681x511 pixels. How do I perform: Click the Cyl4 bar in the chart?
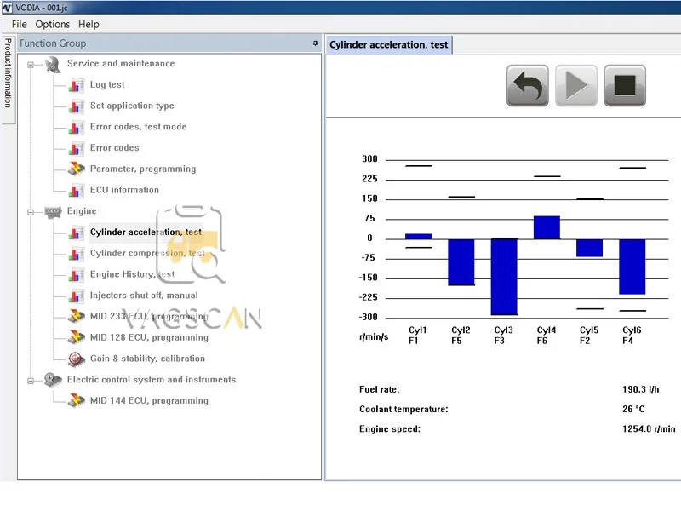pos(547,227)
